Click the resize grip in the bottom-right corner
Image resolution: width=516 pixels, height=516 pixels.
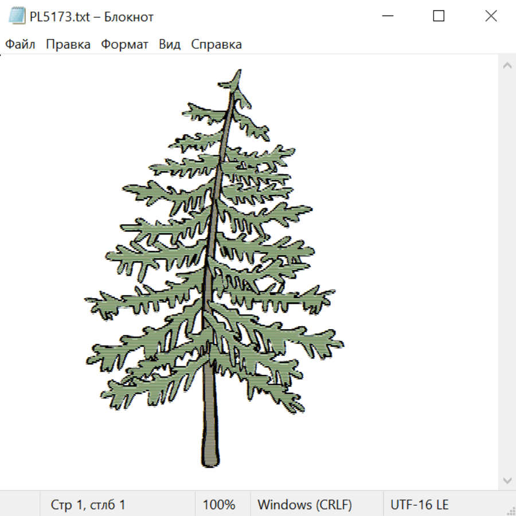tap(510, 510)
